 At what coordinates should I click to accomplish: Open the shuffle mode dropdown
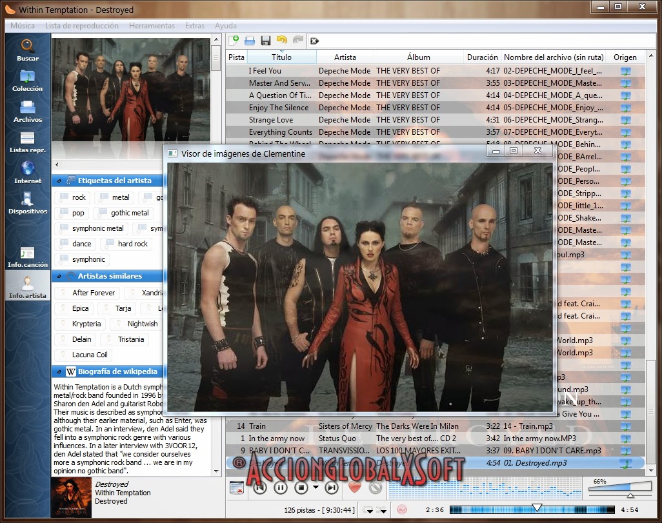382,510
